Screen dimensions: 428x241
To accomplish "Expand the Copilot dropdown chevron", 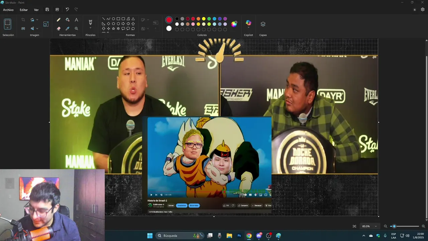I will (x=248, y=28).
